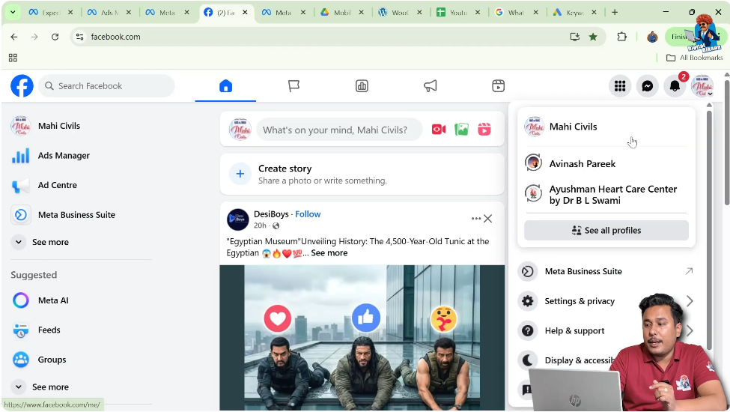The width and height of the screenshot is (730, 412).
Task: Create a Reel from composer
Action: pos(484,130)
